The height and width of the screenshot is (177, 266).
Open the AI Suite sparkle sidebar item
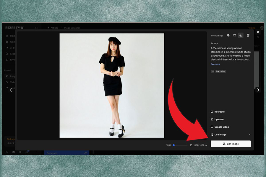pos(10,48)
